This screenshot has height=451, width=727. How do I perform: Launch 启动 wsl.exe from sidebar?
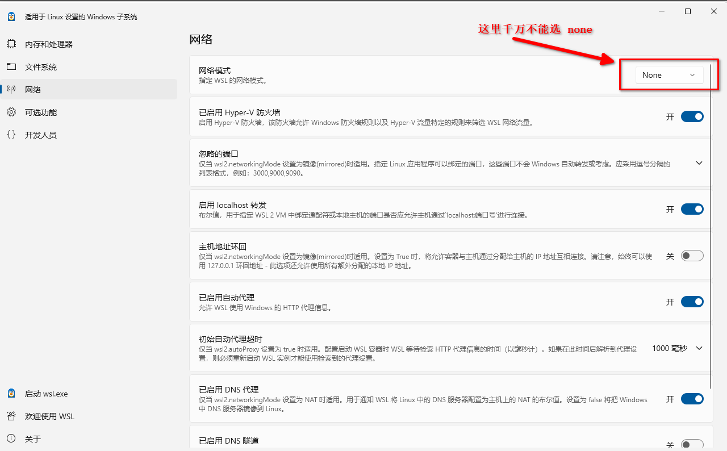[90, 393]
